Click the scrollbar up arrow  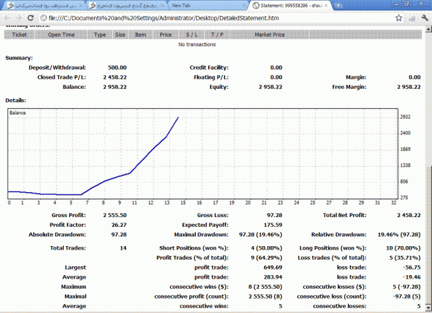pyautogui.click(x=429, y=28)
